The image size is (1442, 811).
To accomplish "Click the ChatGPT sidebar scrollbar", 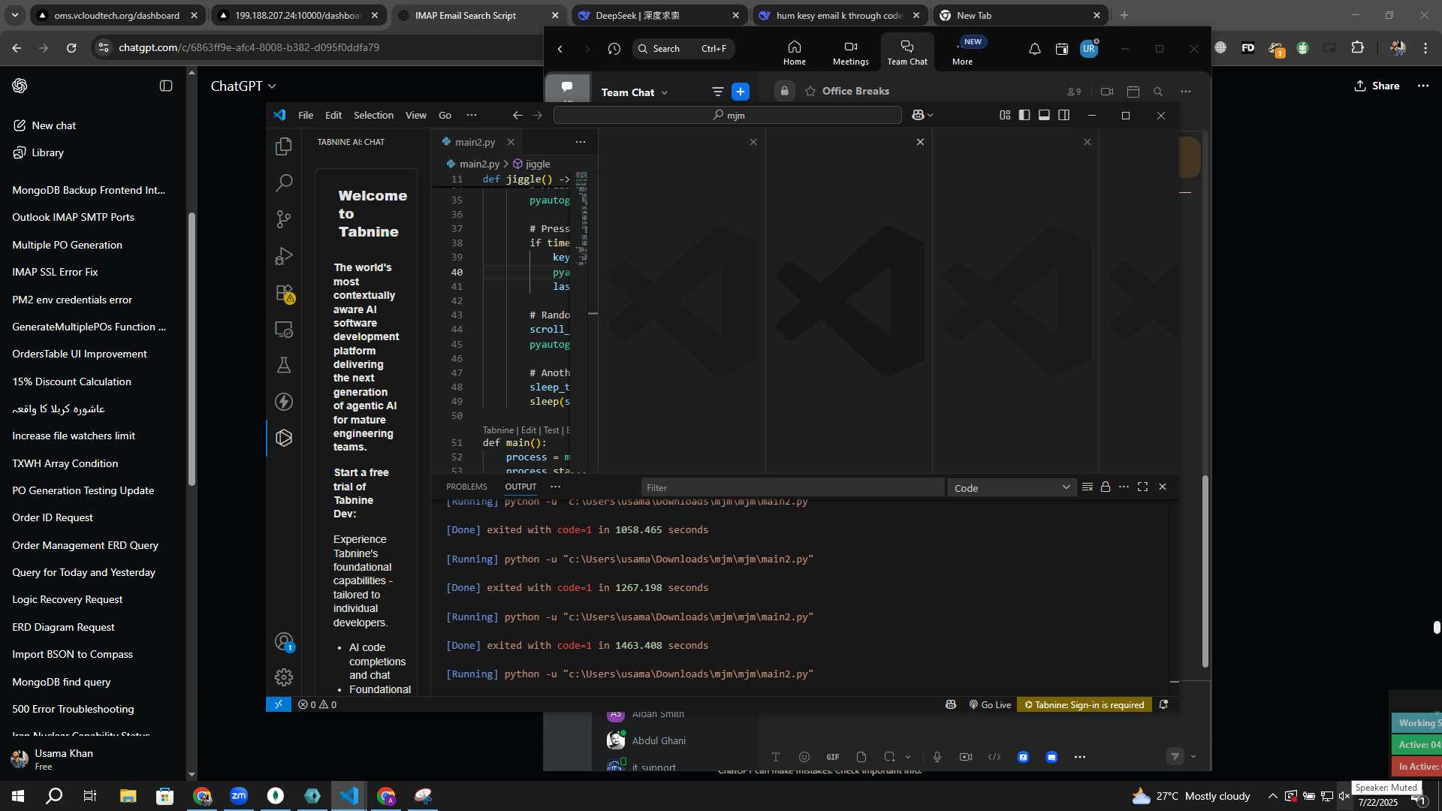I will pyautogui.click(x=192, y=349).
